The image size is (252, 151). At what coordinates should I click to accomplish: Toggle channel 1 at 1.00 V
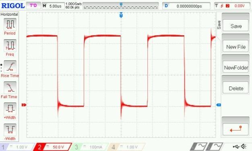(17, 147)
